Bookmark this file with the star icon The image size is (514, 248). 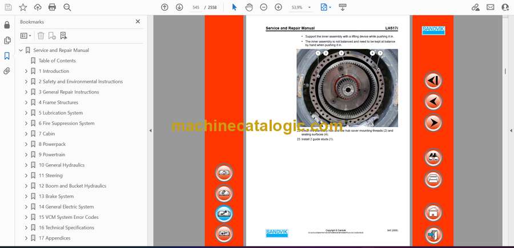(23, 7)
